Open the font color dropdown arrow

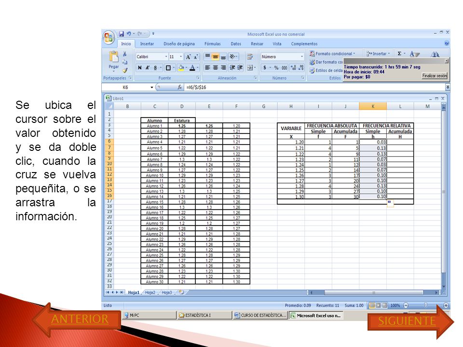tap(197, 68)
